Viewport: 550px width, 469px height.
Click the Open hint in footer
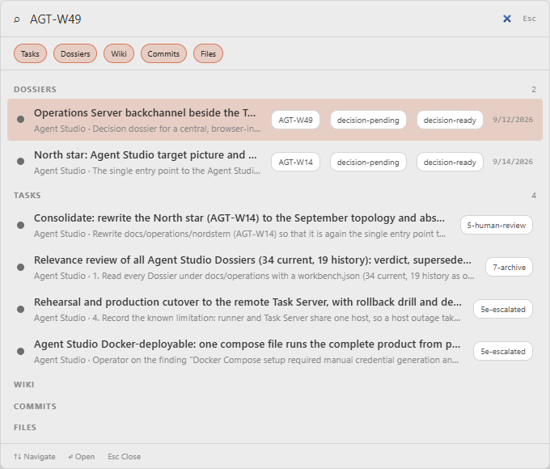point(82,457)
